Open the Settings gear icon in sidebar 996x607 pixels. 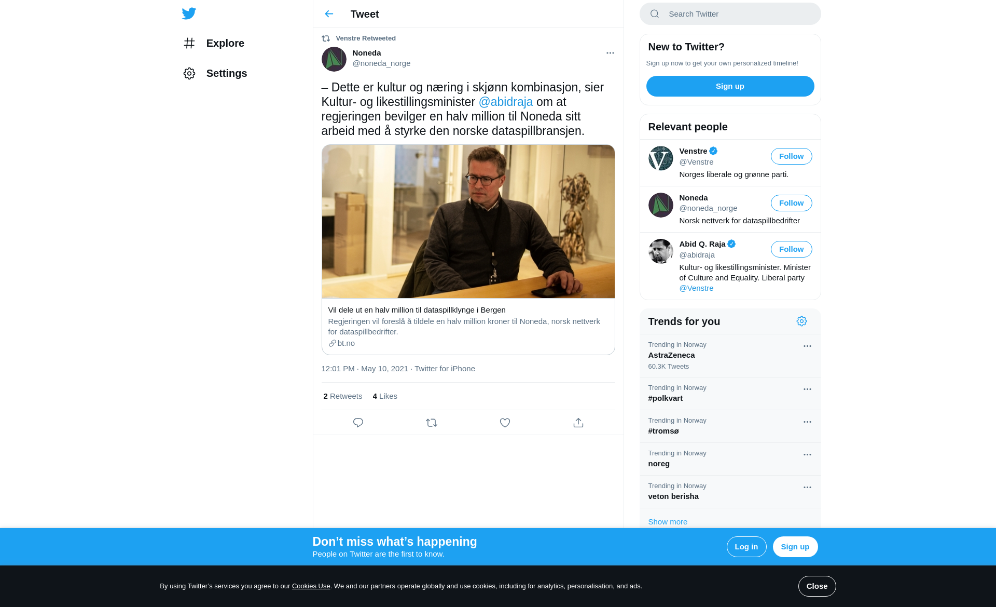(x=189, y=73)
